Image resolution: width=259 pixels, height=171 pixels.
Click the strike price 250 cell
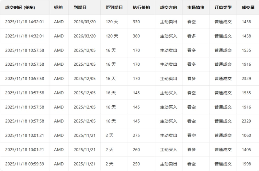tap(136, 164)
